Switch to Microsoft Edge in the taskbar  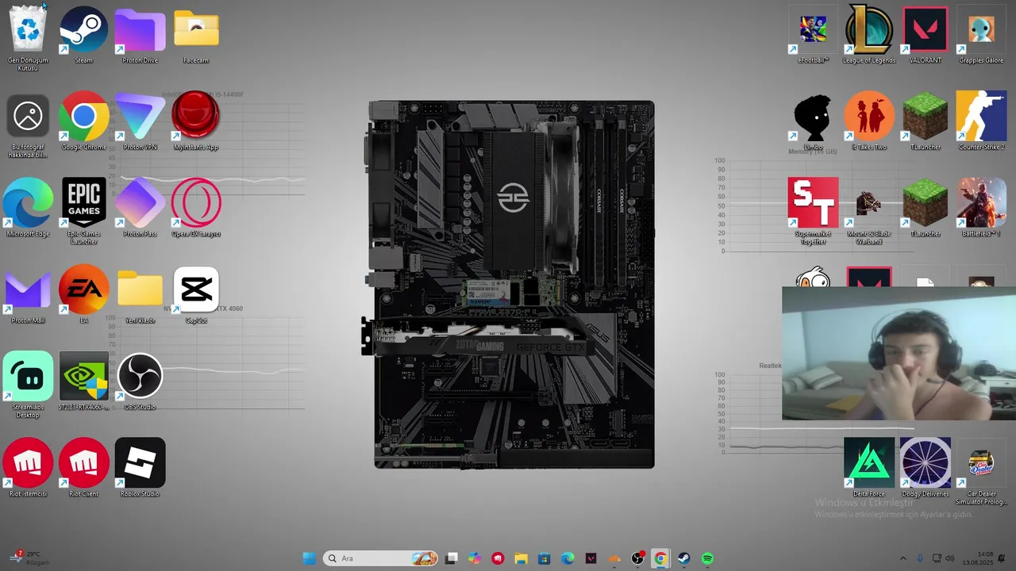568,558
